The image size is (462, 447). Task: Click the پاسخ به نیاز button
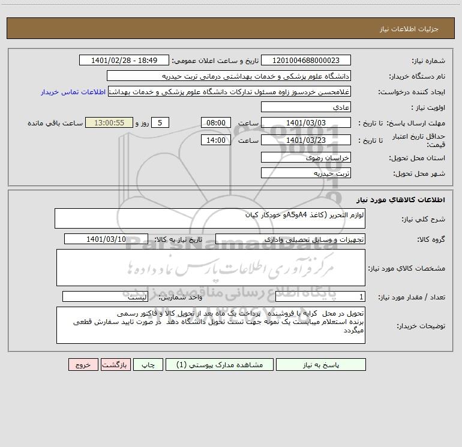pos(321,365)
